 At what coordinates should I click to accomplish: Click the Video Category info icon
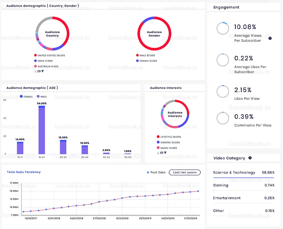(x=250, y=158)
